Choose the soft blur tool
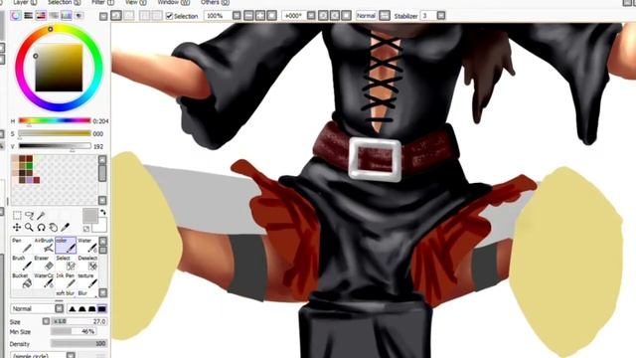Image resolution: width=636 pixels, height=358 pixels. [66, 293]
